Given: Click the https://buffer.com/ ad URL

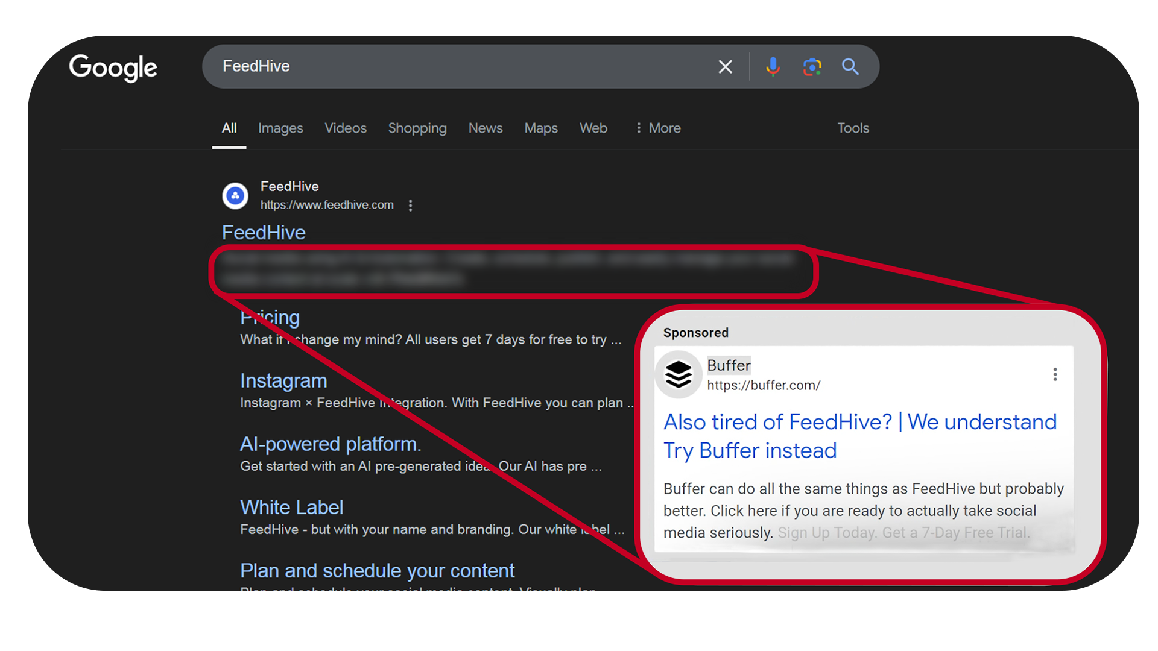Looking at the screenshot, I should (764, 386).
